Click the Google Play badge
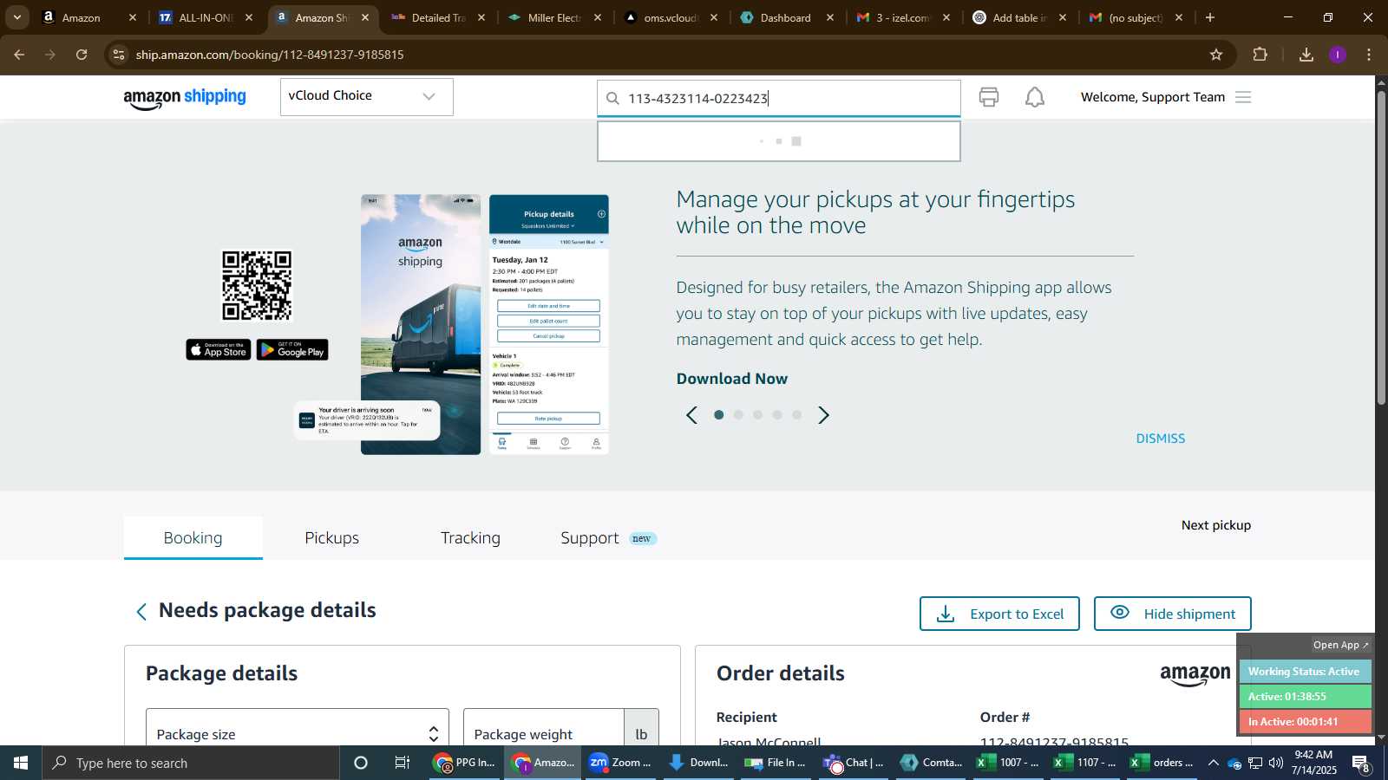The height and width of the screenshot is (780, 1388). tap(292, 349)
